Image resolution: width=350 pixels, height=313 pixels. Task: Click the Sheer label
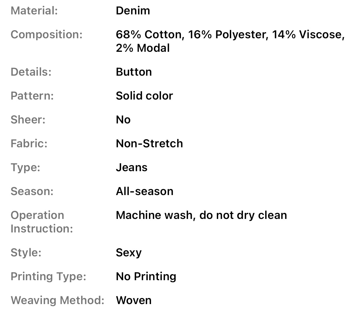pos(28,120)
